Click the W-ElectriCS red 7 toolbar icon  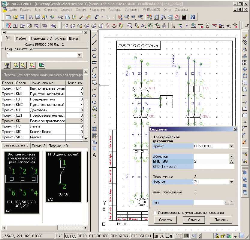click(8, 26)
